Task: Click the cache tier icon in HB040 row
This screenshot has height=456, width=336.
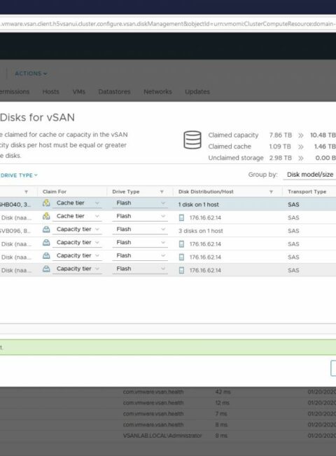Action: click(46, 203)
